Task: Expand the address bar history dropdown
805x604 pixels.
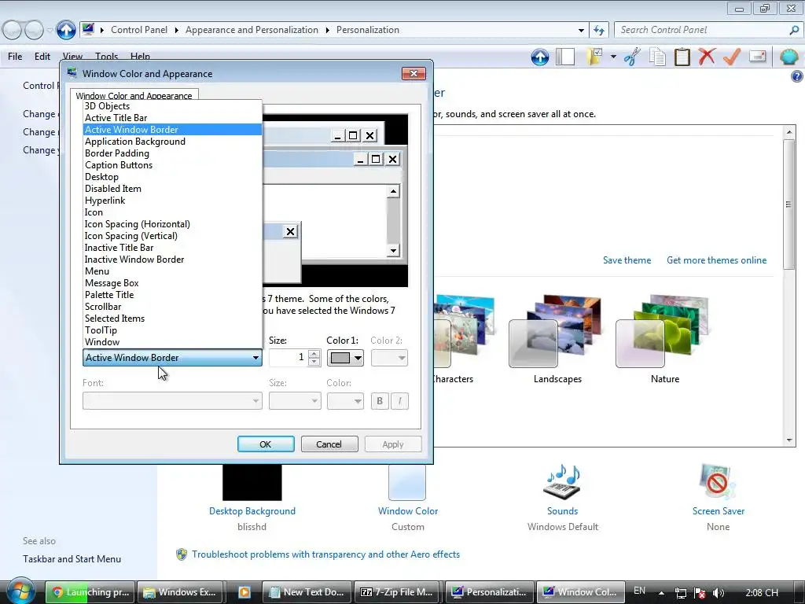Action: tap(581, 31)
